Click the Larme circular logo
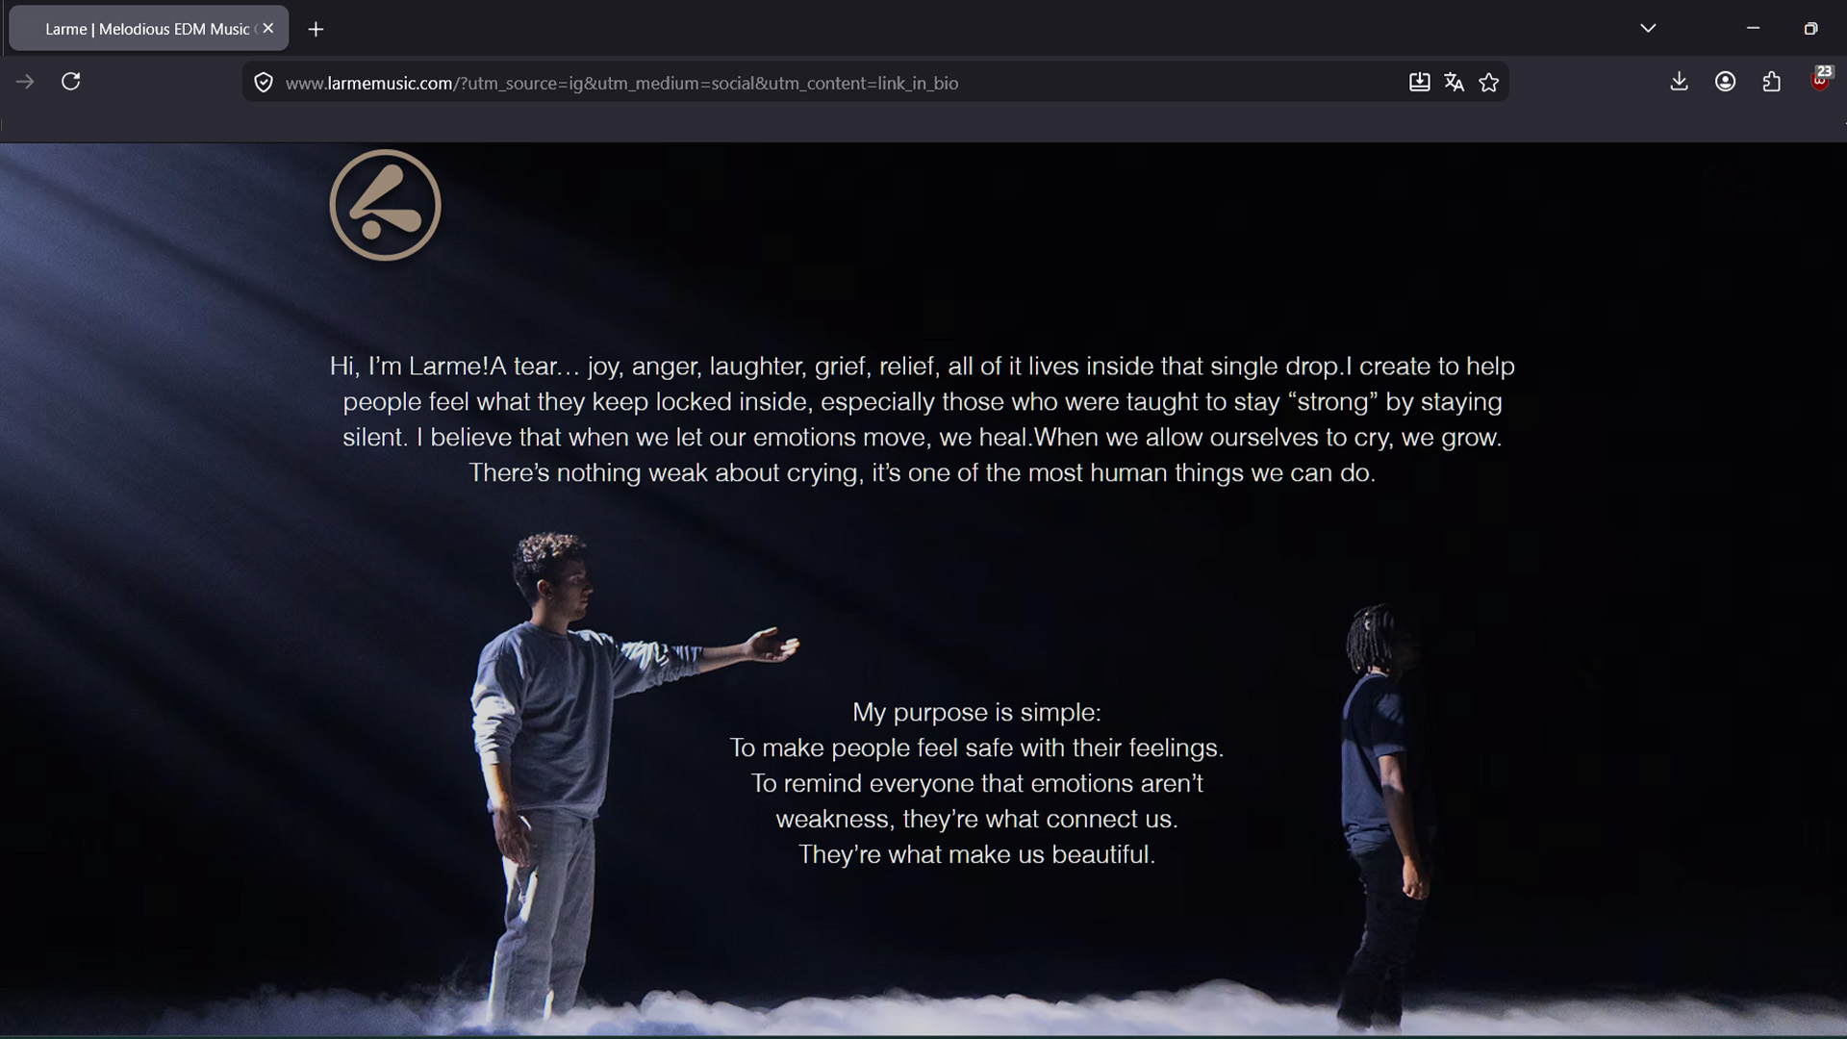This screenshot has width=1847, height=1039. pos(385,205)
